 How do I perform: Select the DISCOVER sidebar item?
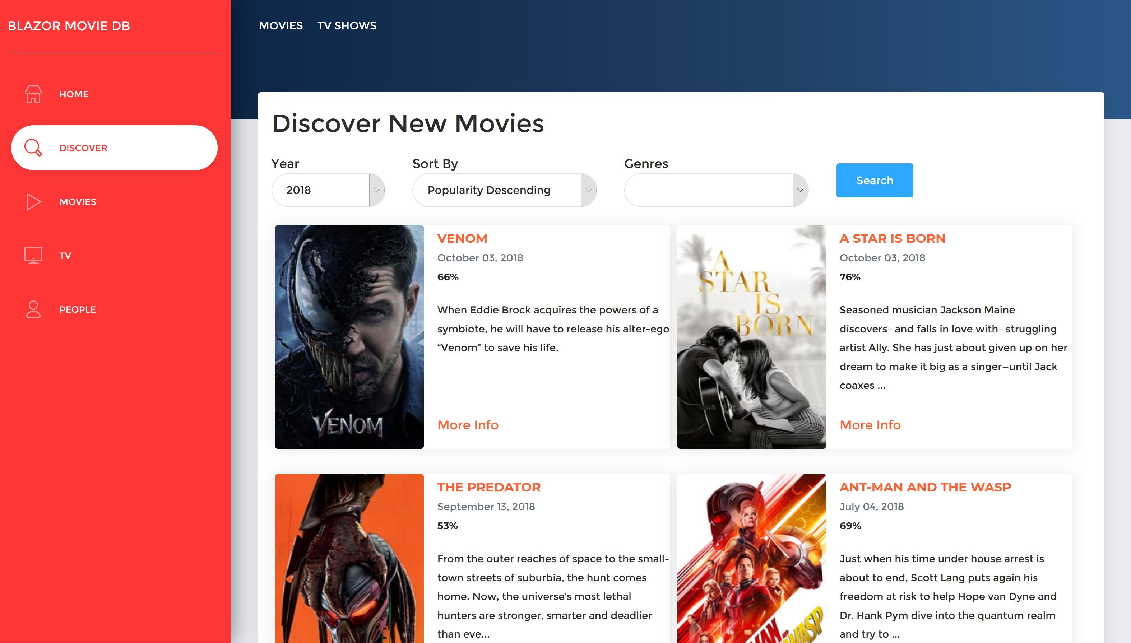[x=114, y=148]
